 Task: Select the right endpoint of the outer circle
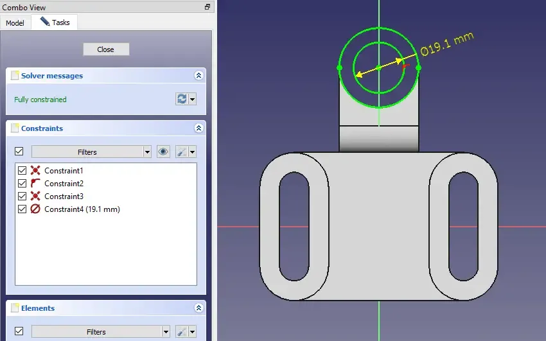click(419, 68)
